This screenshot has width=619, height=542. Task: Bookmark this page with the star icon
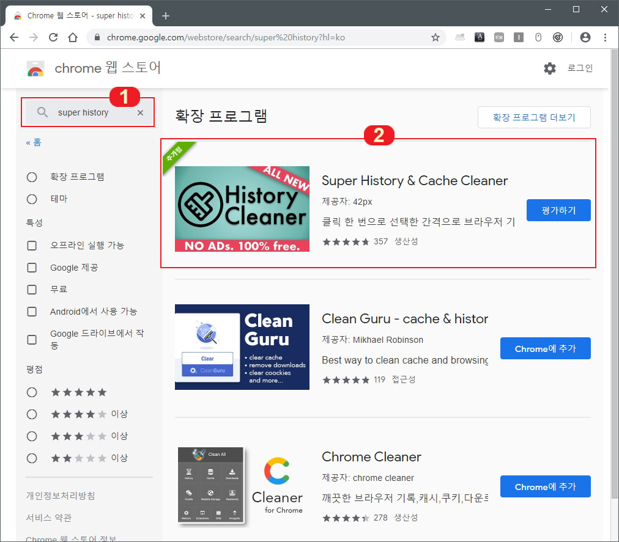point(436,37)
